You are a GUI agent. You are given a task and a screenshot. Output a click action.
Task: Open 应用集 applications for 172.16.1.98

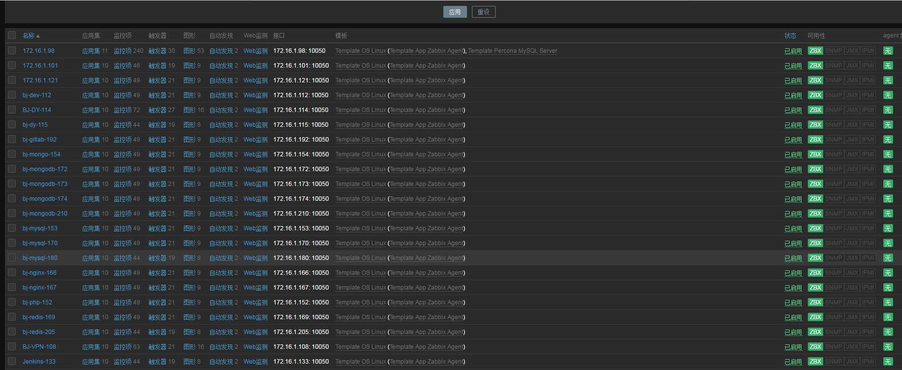91,51
